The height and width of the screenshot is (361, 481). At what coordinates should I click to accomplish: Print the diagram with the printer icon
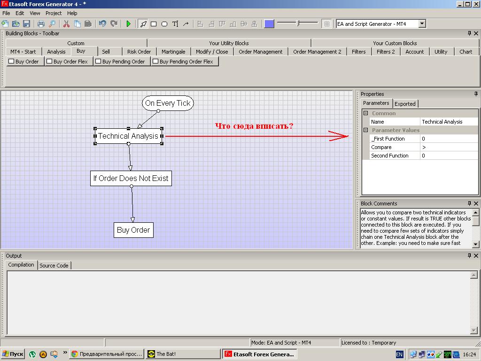coord(41,24)
